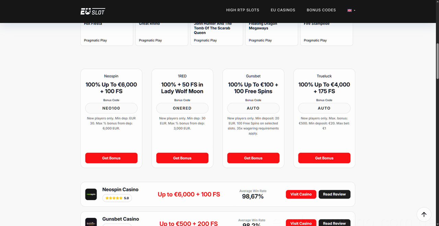Get the Trueluck bonus

click(x=324, y=158)
